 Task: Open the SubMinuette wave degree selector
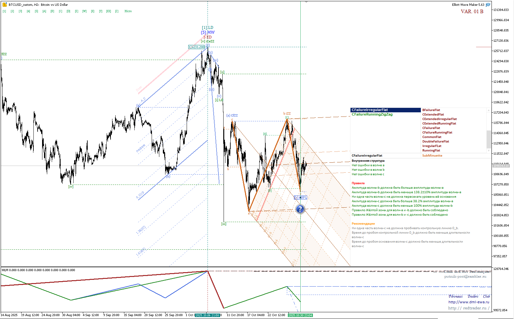[432, 156]
